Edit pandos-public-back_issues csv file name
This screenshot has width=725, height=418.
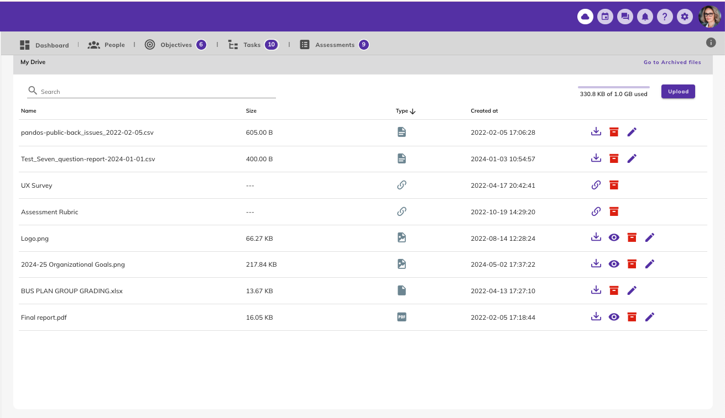(x=632, y=132)
